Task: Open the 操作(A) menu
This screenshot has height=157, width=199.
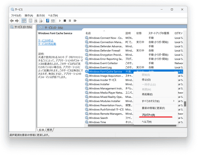Action: pyautogui.click(x=29, y=16)
